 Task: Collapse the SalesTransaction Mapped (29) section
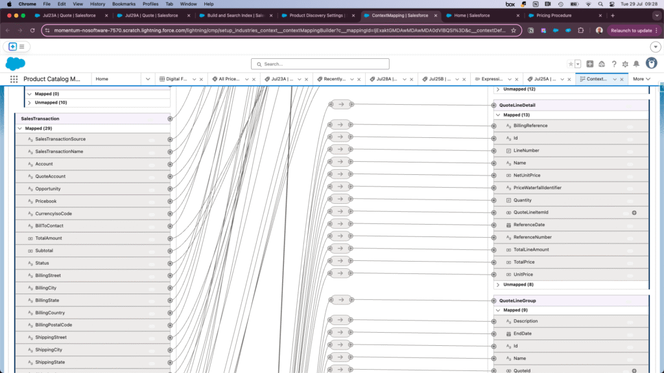[x=20, y=128]
